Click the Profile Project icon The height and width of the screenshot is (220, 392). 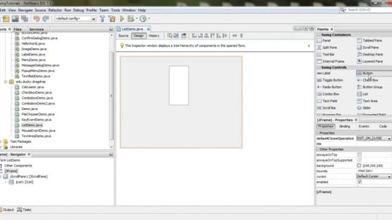(143, 19)
